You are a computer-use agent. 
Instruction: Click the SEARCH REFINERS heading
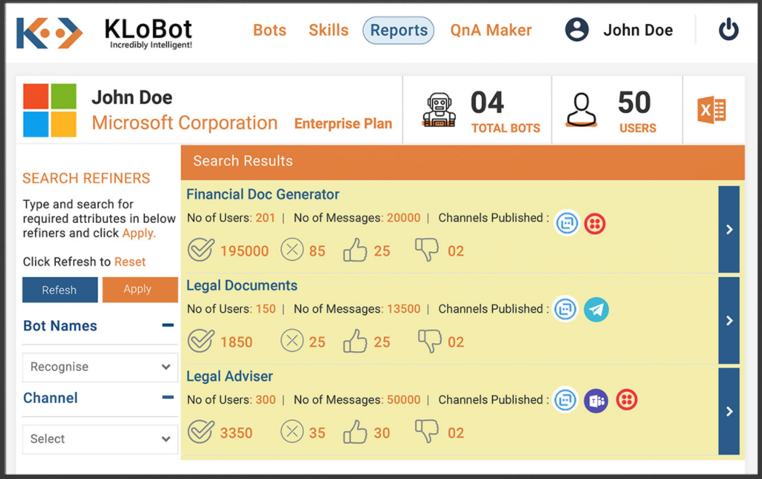pyautogui.click(x=86, y=179)
